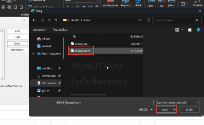Click 'แทรก' insert cells in Excel ribbon
Screen dimensions: 204x125
point(151,3)
